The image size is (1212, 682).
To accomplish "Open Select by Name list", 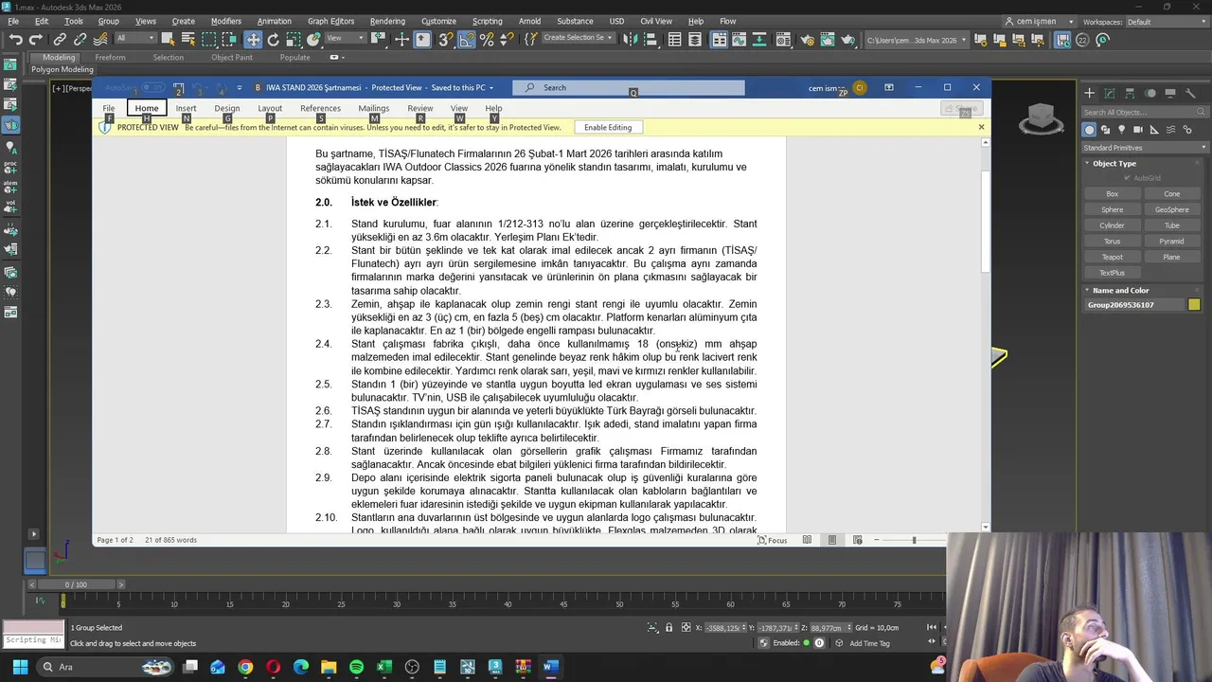I will coord(188,40).
